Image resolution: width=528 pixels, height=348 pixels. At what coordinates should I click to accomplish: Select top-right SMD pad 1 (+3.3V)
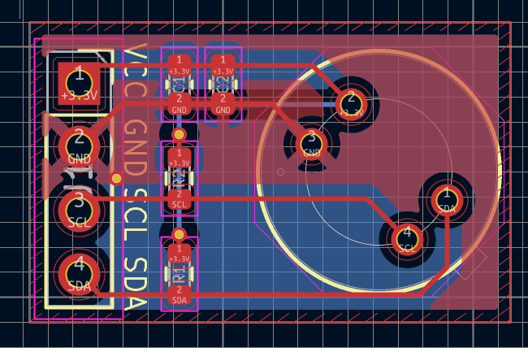[x=222, y=65]
